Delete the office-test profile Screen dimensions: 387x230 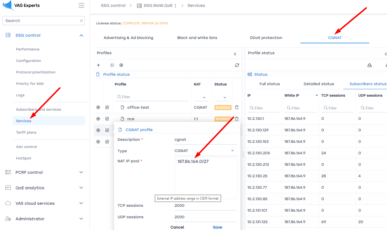click(236, 107)
